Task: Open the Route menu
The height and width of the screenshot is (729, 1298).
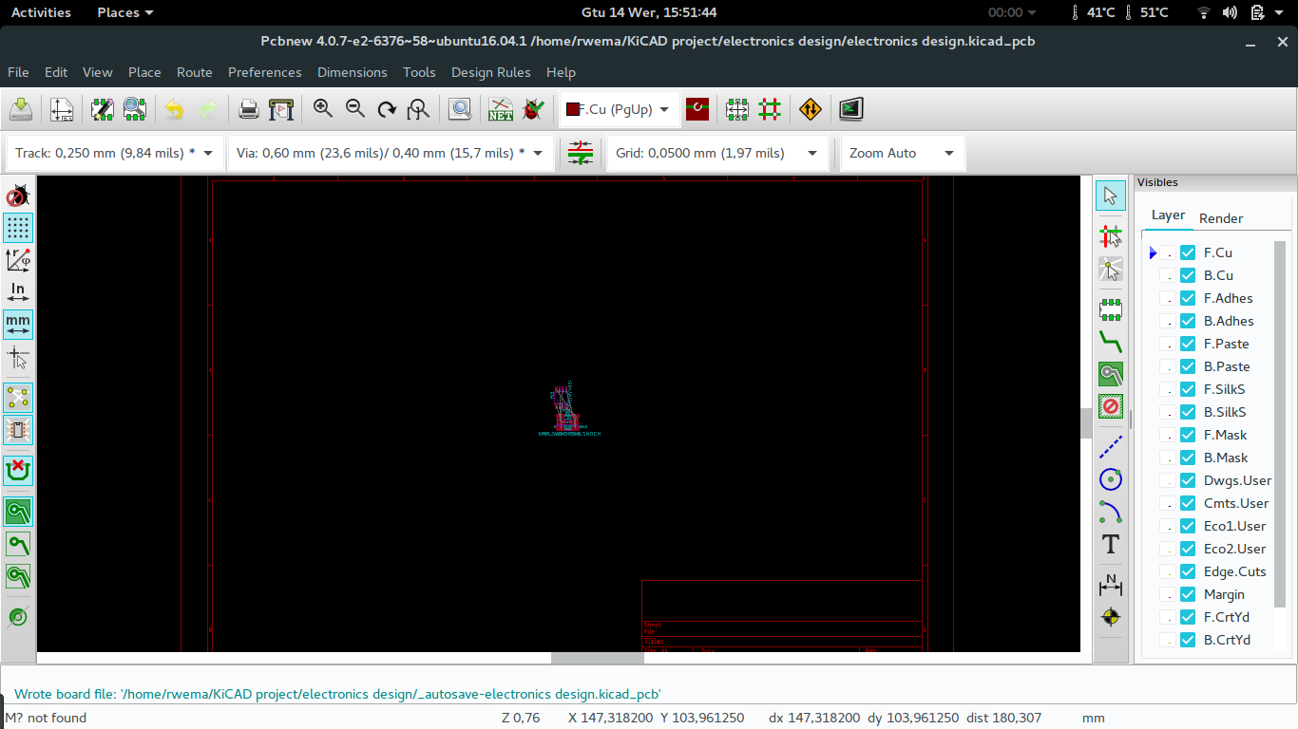Action: click(194, 72)
